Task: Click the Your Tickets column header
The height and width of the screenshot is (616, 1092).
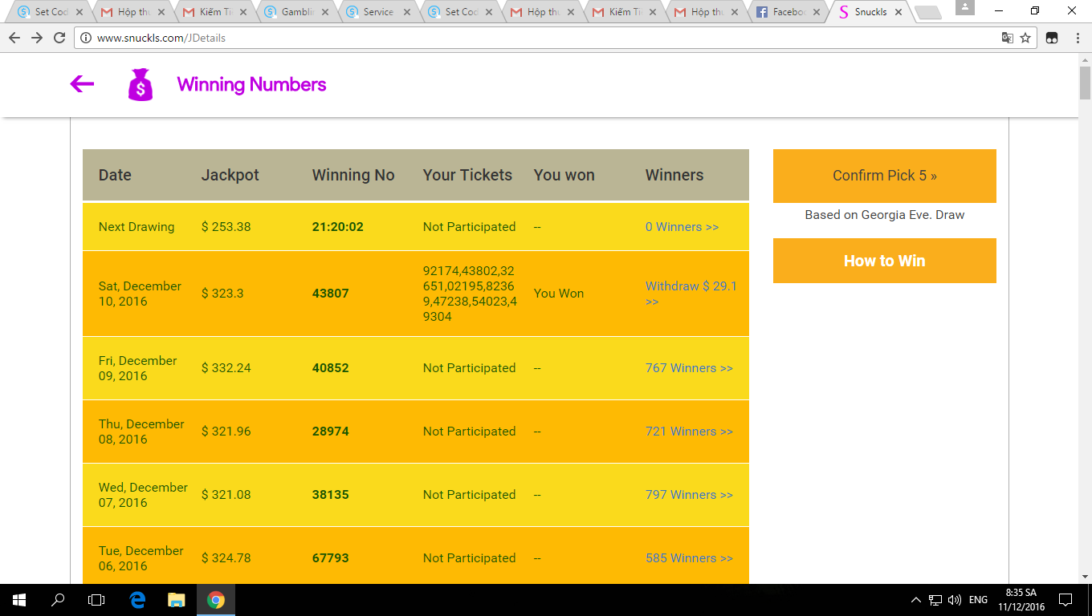Action: pyautogui.click(x=467, y=175)
